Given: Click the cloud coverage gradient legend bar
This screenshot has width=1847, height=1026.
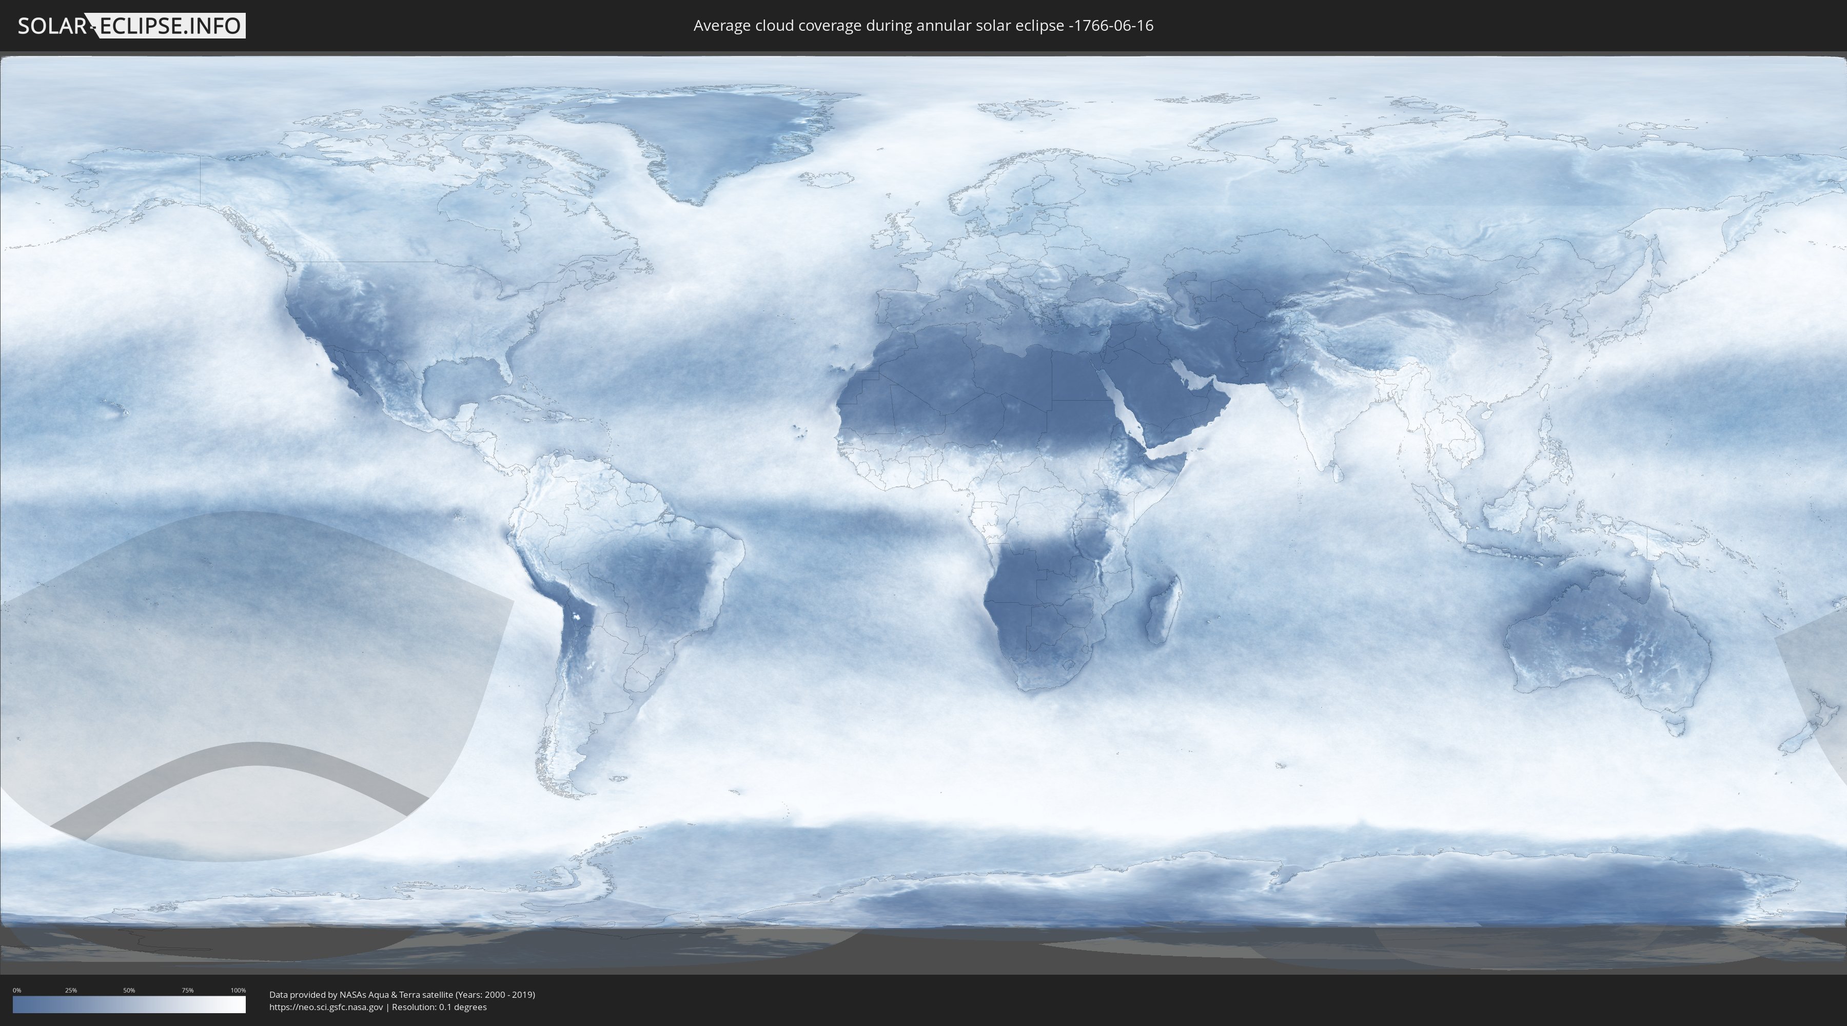Looking at the screenshot, I should click(x=129, y=1004).
